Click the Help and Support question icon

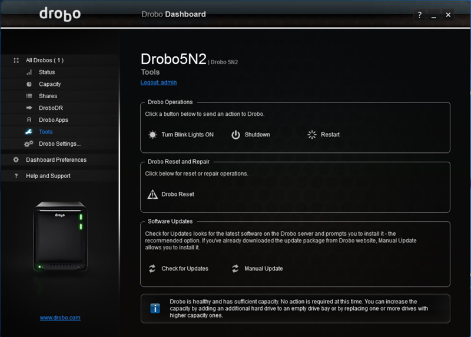coord(16,176)
